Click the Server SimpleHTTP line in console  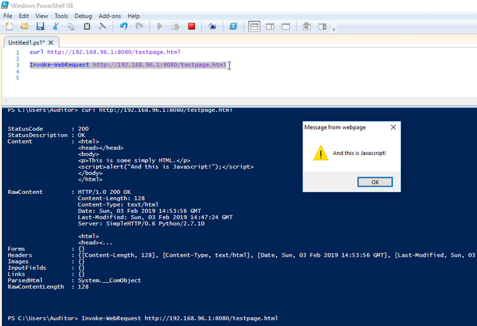(141, 224)
